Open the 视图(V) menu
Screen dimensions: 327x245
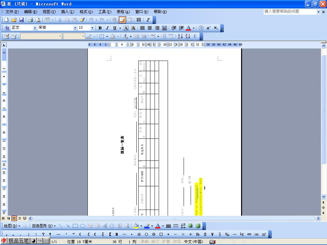point(49,12)
